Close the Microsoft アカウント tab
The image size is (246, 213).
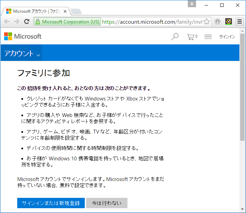[x=65, y=11]
